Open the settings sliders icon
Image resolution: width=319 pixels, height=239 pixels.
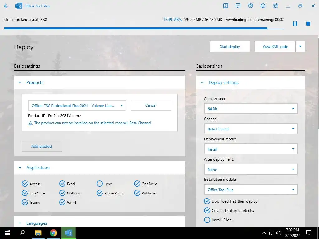pyautogui.click(x=275, y=6)
